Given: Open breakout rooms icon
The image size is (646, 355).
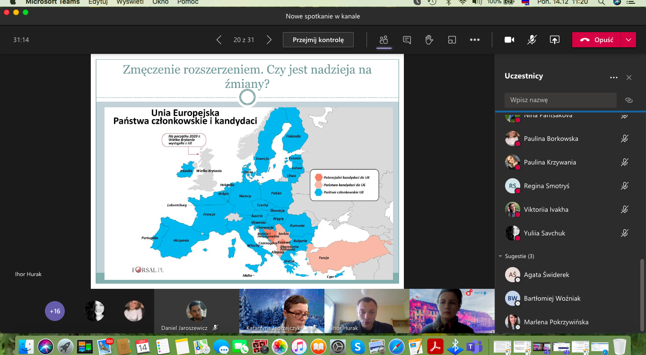Looking at the screenshot, I should [452, 40].
